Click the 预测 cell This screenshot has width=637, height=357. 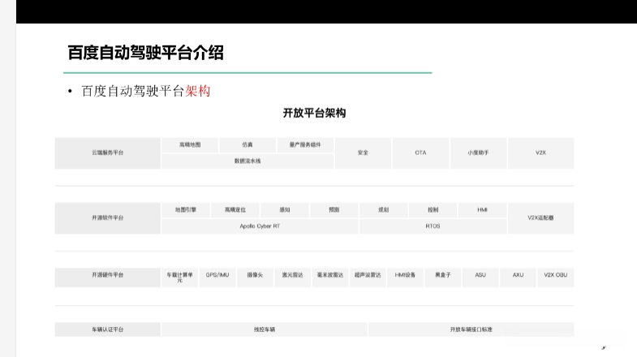tap(334, 210)
